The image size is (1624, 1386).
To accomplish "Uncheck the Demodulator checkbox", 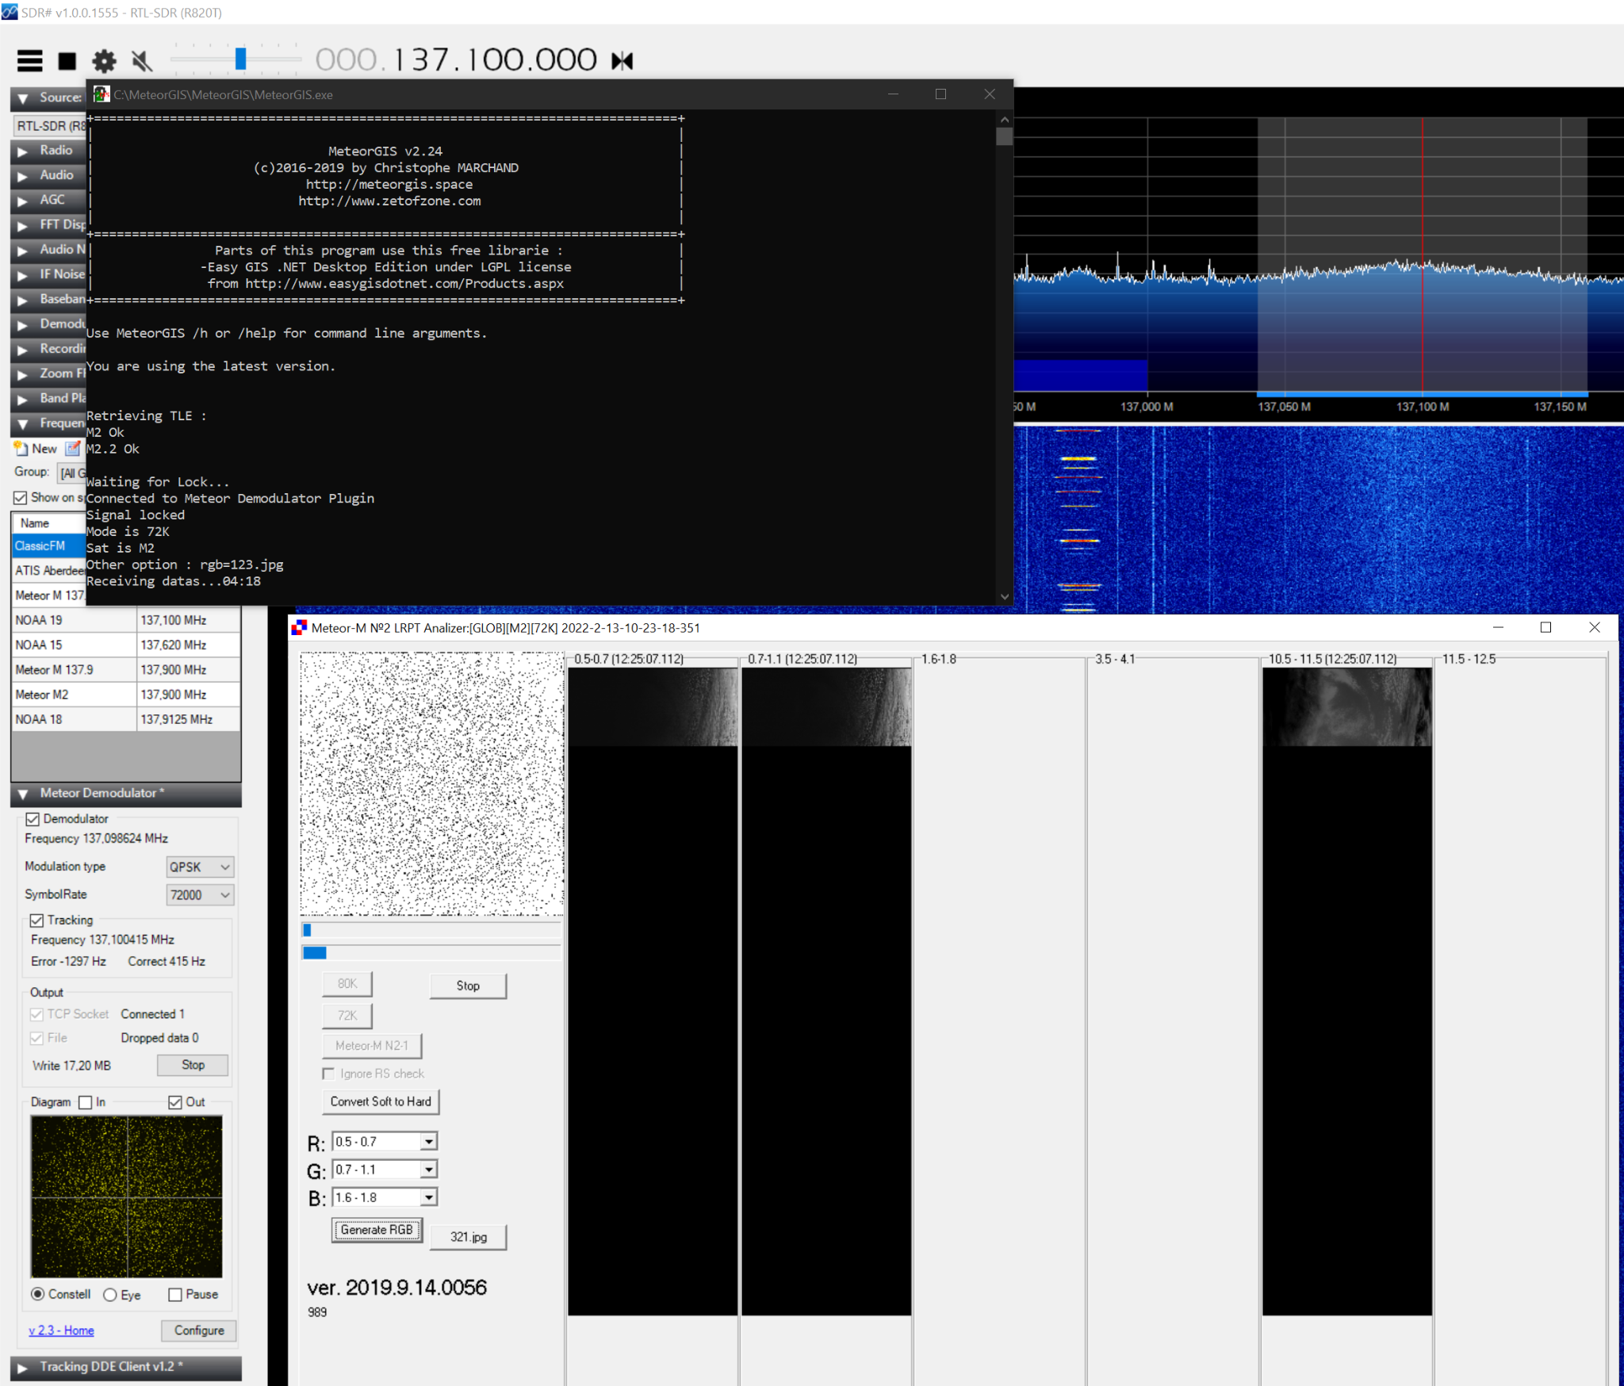I will [x=33, y=819].
